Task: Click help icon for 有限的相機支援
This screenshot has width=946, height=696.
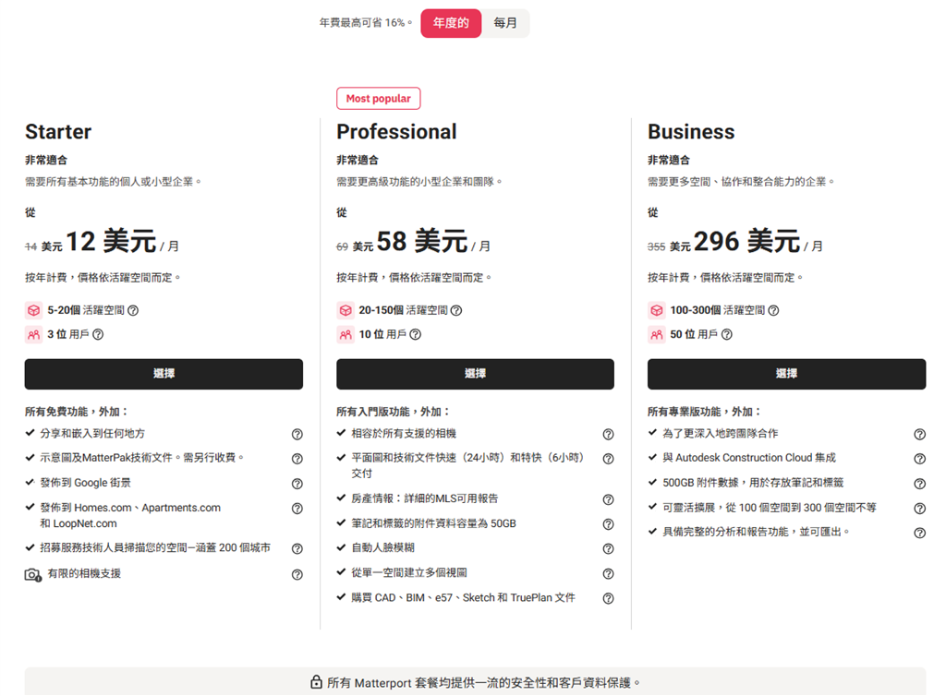Action: [x=297, y=574]
